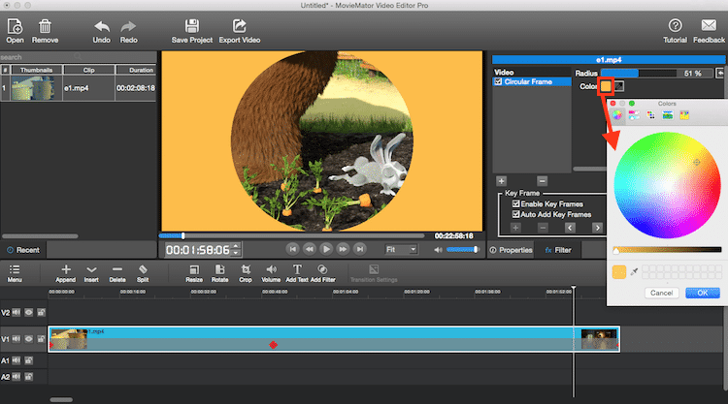Select the image palettes tab in Colors

(668, 115)
